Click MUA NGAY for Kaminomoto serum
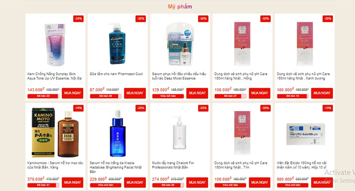 coord(73,182)
